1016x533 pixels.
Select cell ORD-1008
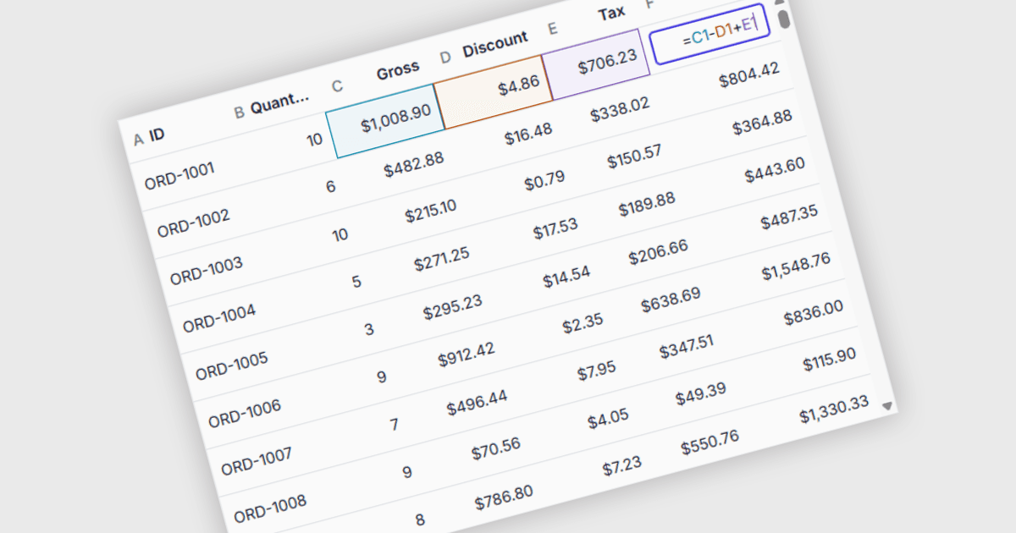pyautogui.click(x=269, y=508)
